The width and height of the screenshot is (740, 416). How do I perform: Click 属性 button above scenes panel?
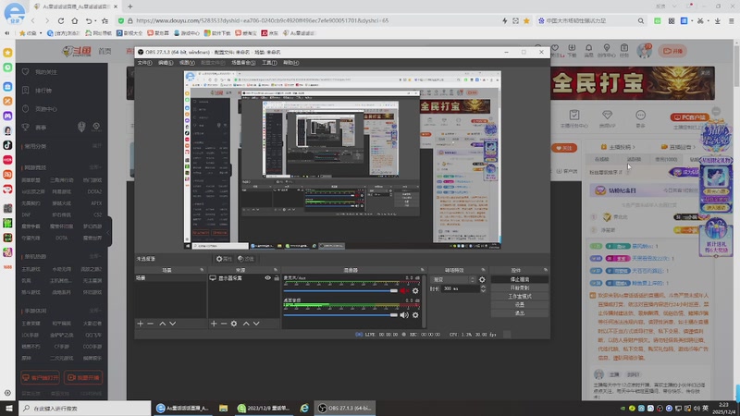pyautogui.click(x=224, y=259)
